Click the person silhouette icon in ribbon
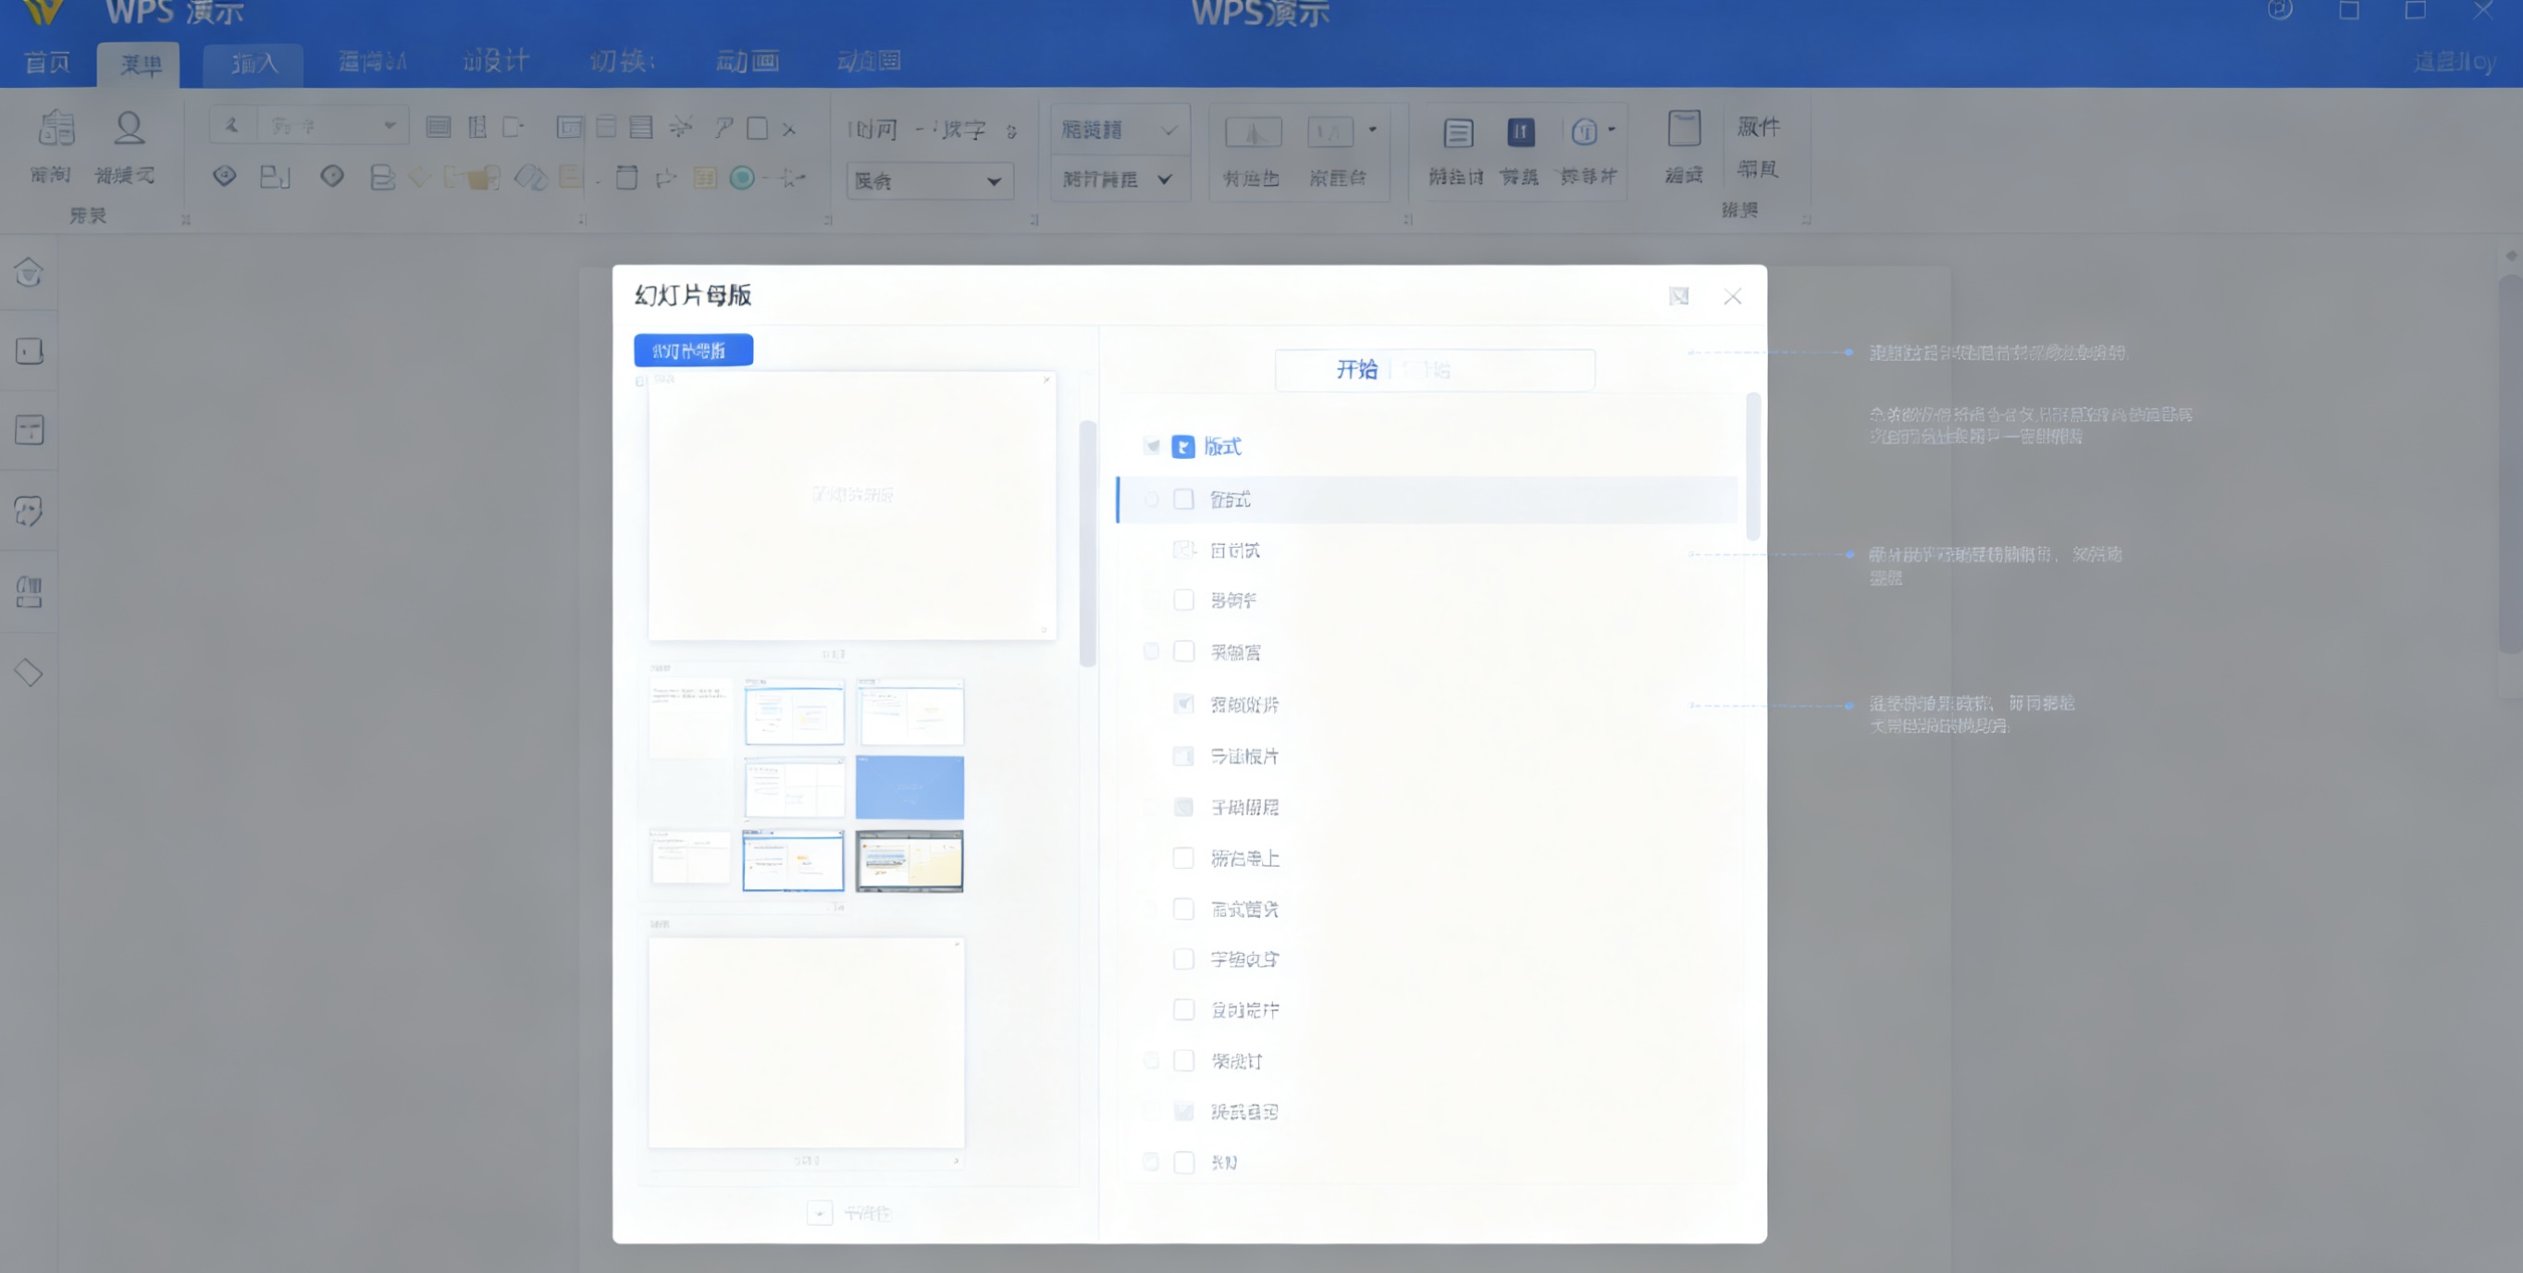The image size is (2523, 1273). [x=129, y=129]
